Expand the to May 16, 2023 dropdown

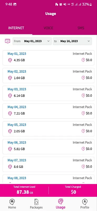73,41
